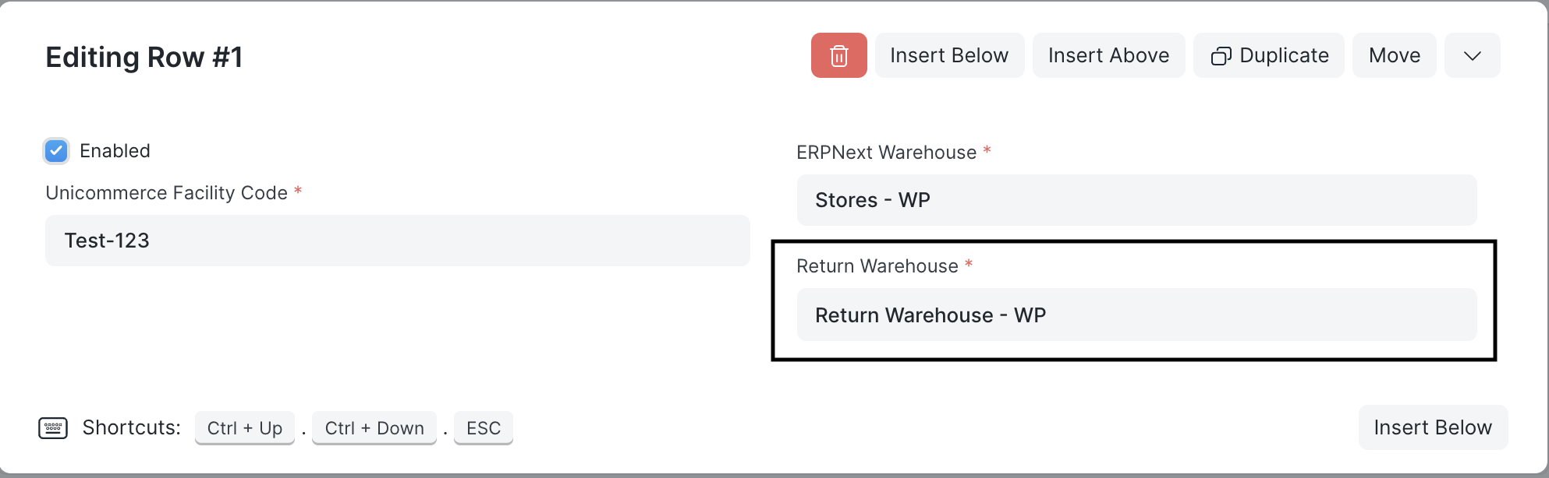Click the duplicate copy icon next to Duplicate
Screen dimensions: 1549x478
[1222, 55]
